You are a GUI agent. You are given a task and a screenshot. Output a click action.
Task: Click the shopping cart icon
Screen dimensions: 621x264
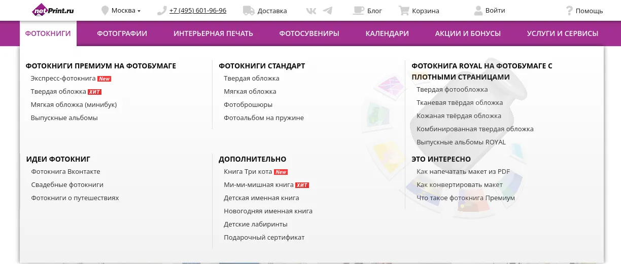coord(404,10)
